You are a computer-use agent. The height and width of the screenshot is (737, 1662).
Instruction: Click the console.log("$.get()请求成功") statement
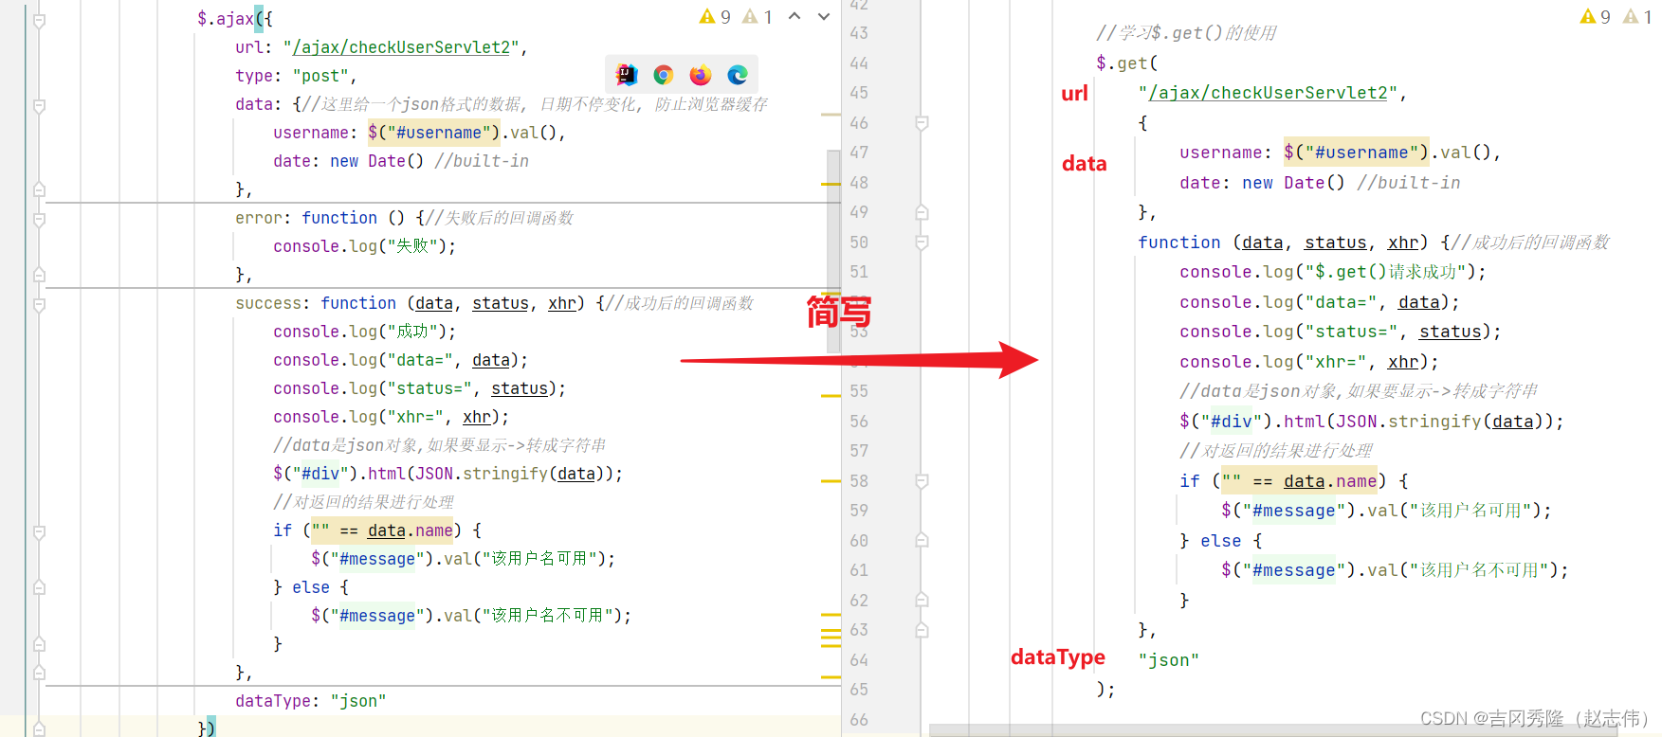1333,272
